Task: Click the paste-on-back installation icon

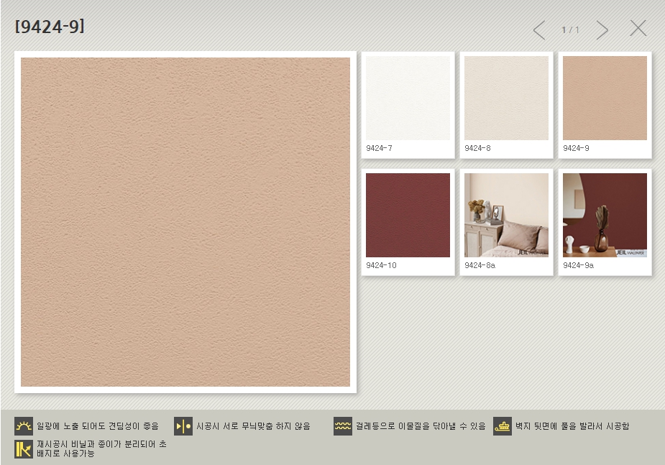Action: pyautogui.click(x=503, y=426)
